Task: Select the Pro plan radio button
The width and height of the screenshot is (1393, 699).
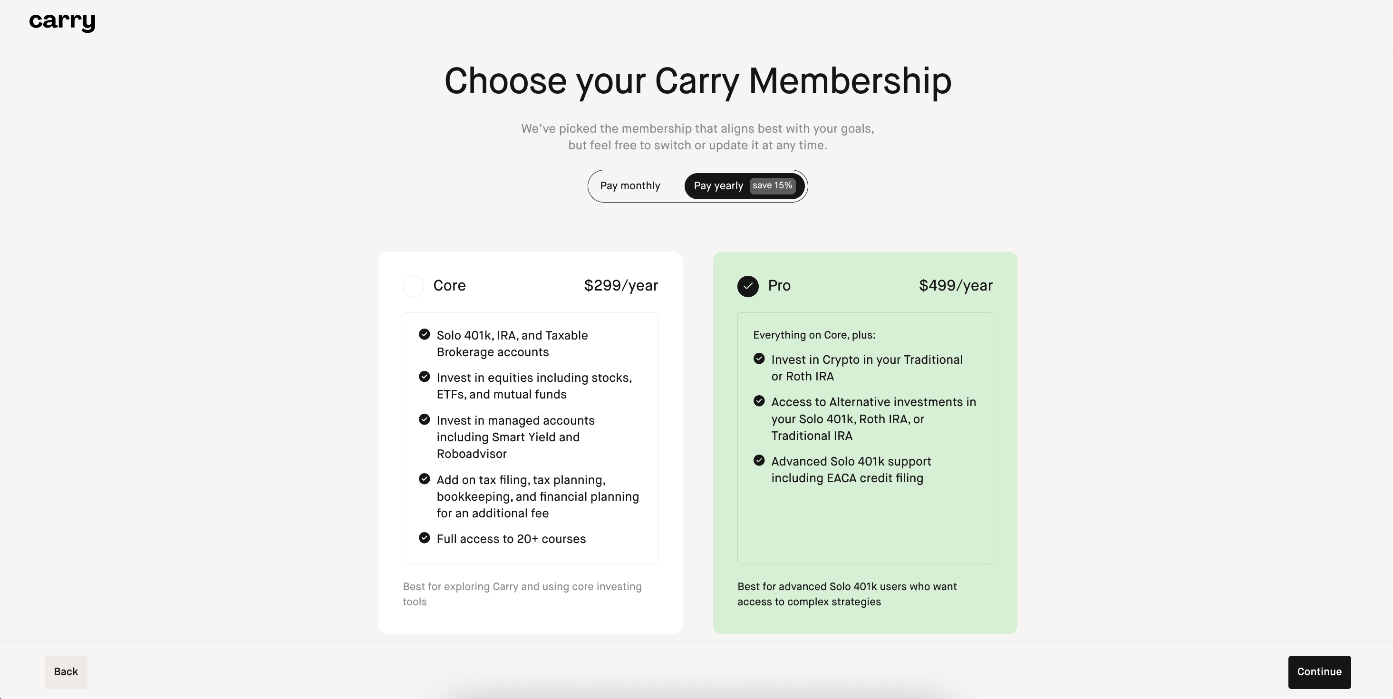Action: [x=748, y=286]
